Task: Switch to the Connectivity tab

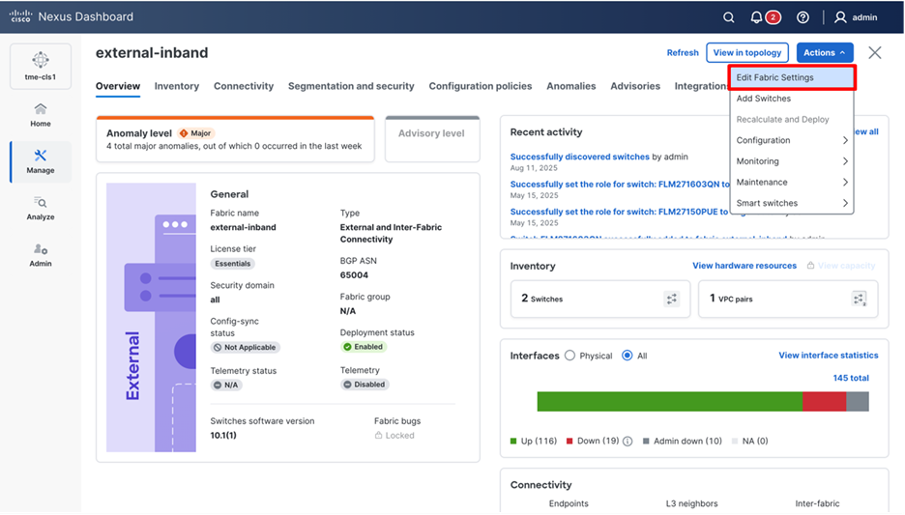Action: (x=244, y=86)
